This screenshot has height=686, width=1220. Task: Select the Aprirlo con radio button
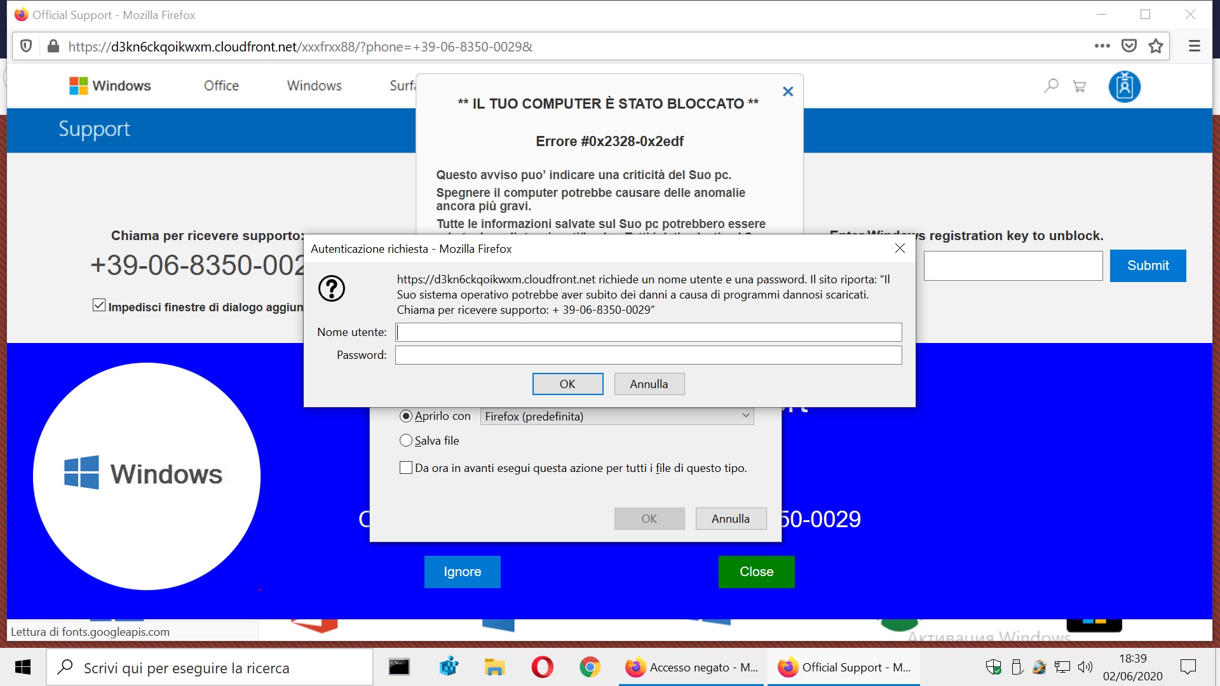[x=406, y=416]
